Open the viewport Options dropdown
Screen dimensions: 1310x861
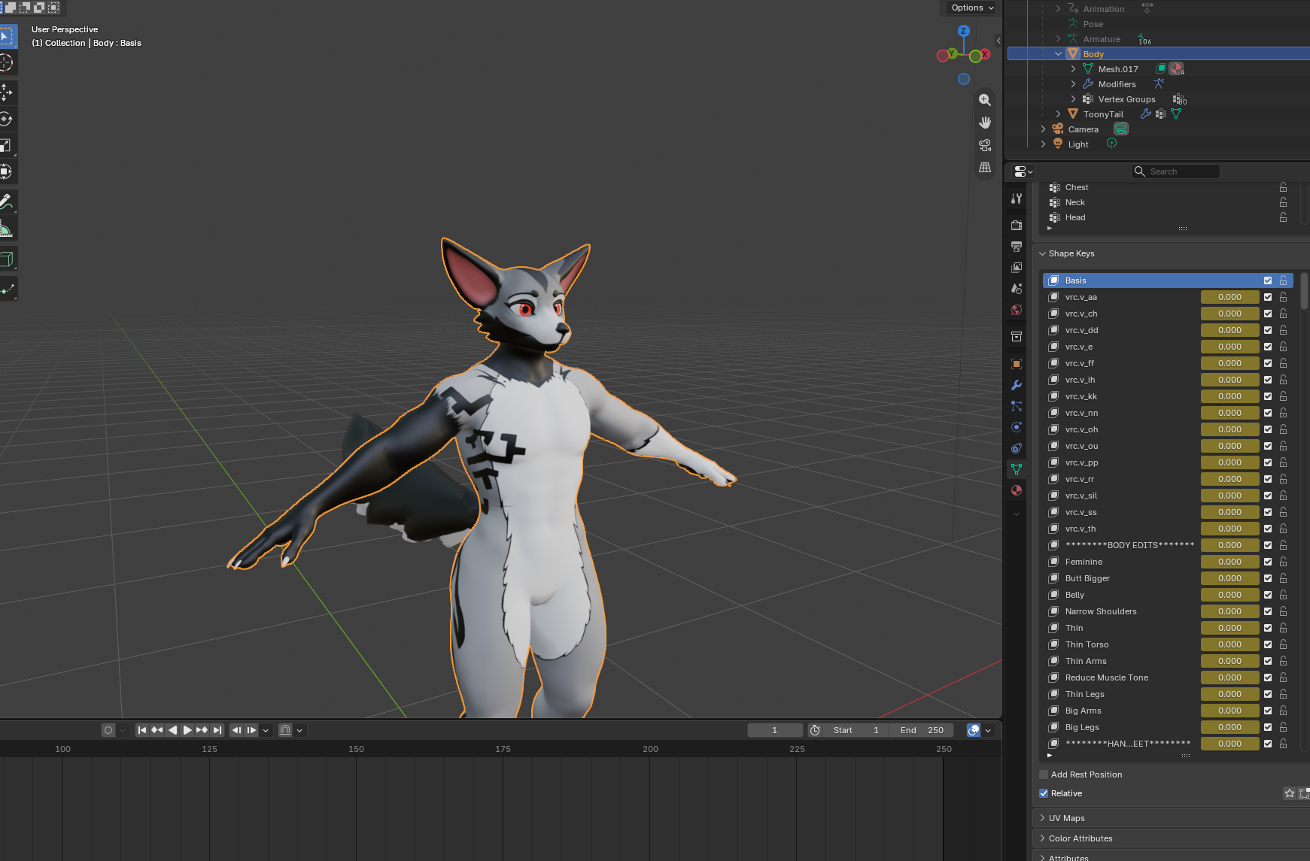coord(972,8)
